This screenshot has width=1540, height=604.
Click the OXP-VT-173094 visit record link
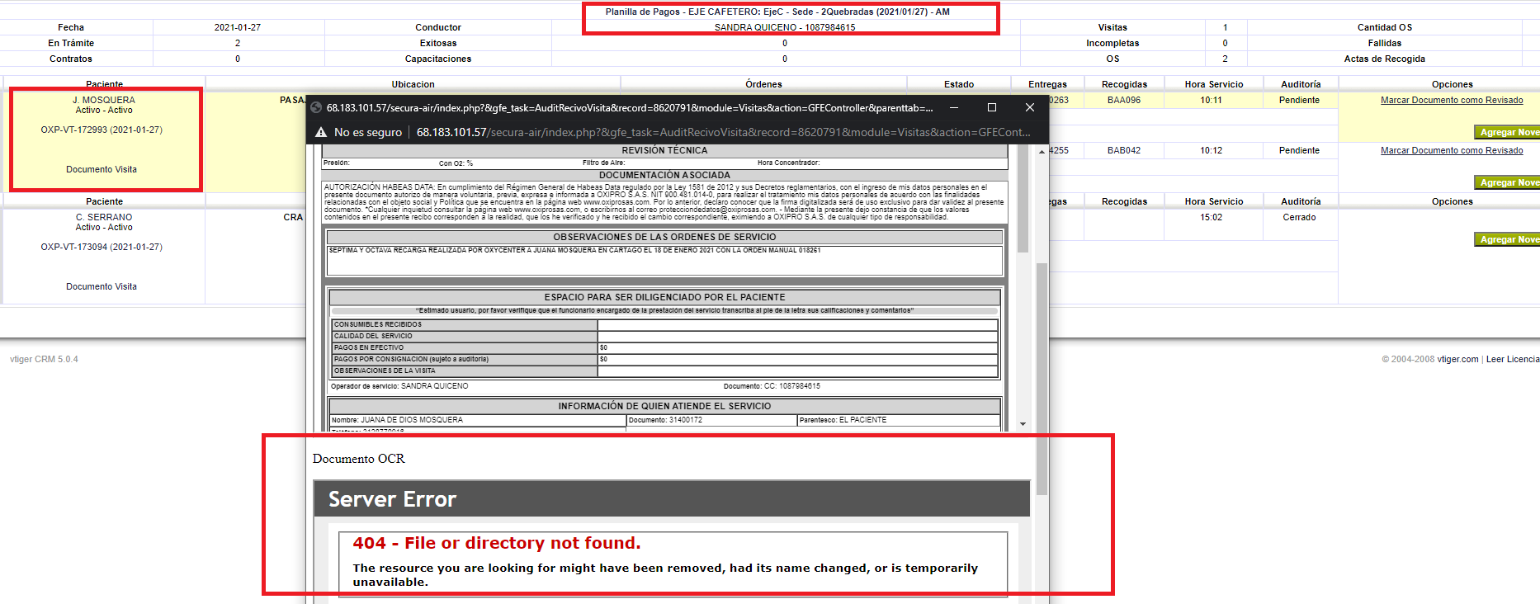[102, 247]
